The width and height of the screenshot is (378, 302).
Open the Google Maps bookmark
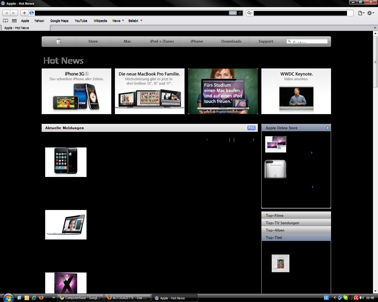click(59, 21)
